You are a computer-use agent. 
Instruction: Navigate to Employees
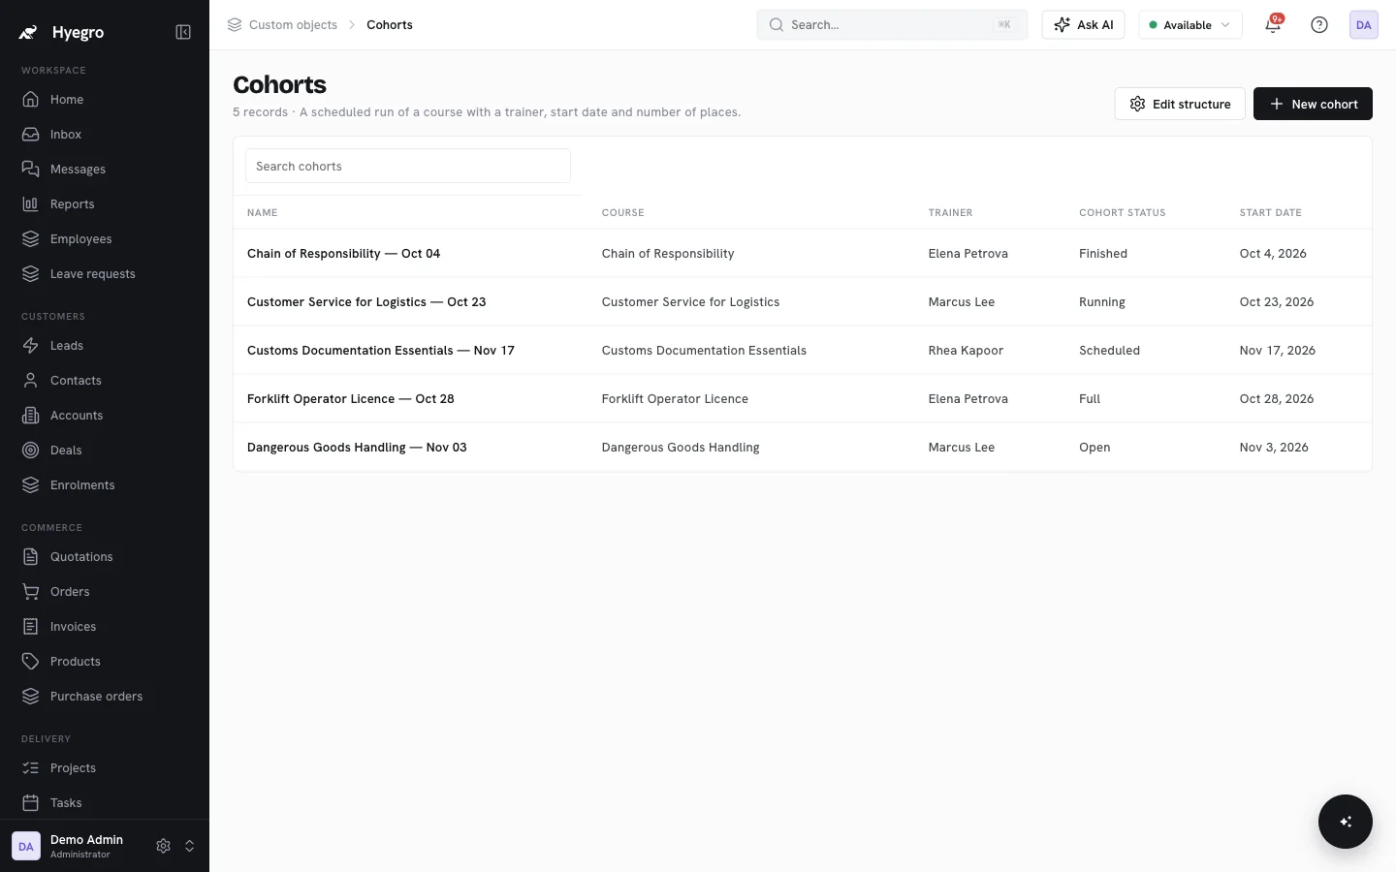[x=105, y=238]
